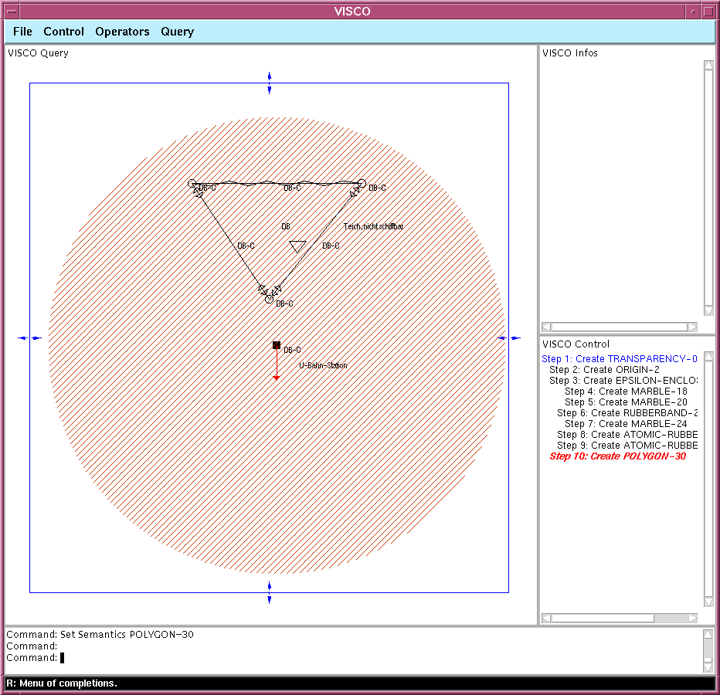
Task: Click the right blue transparency handle
Action: 509,338
